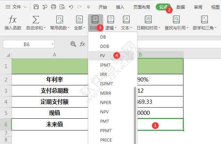
Task: Click the Save icon
Action: coord(36,7)
